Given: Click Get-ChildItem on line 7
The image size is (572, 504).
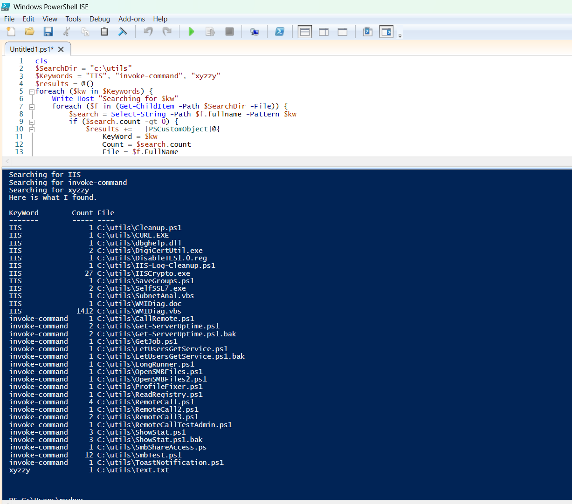Looking at the screenshot, I should [147, 106].
